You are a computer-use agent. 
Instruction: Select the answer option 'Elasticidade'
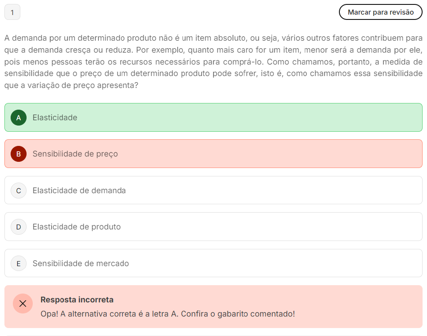click(x=55, y=118)
